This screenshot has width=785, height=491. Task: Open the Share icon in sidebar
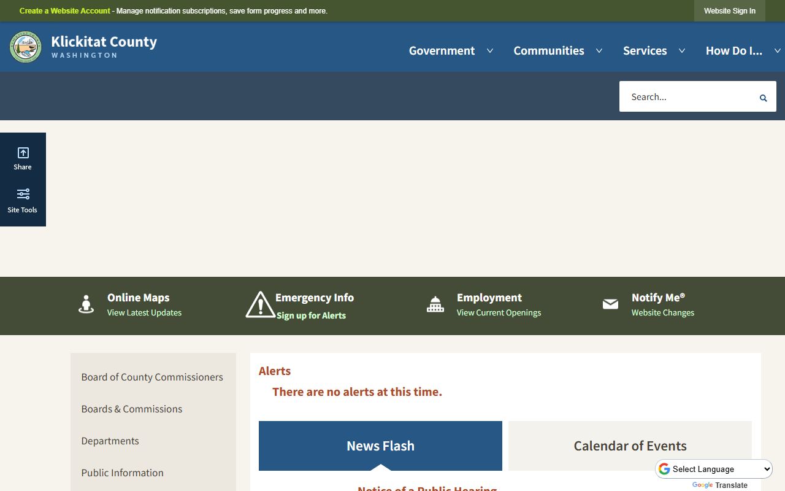click(x=23, y=153)
